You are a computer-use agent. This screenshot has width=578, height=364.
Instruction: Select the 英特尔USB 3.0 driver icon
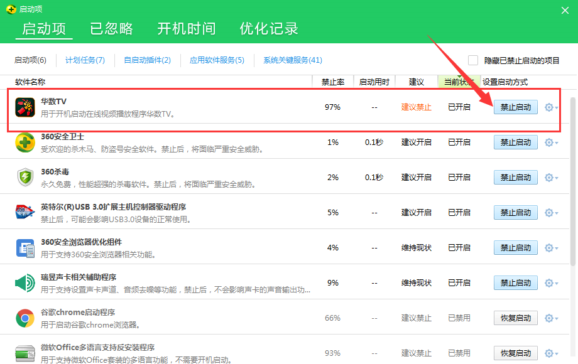(25, 212)
